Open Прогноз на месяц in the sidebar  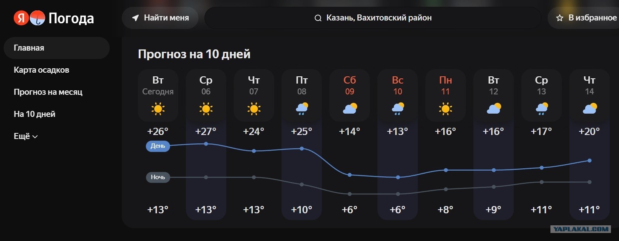click(x=48, y=92)
